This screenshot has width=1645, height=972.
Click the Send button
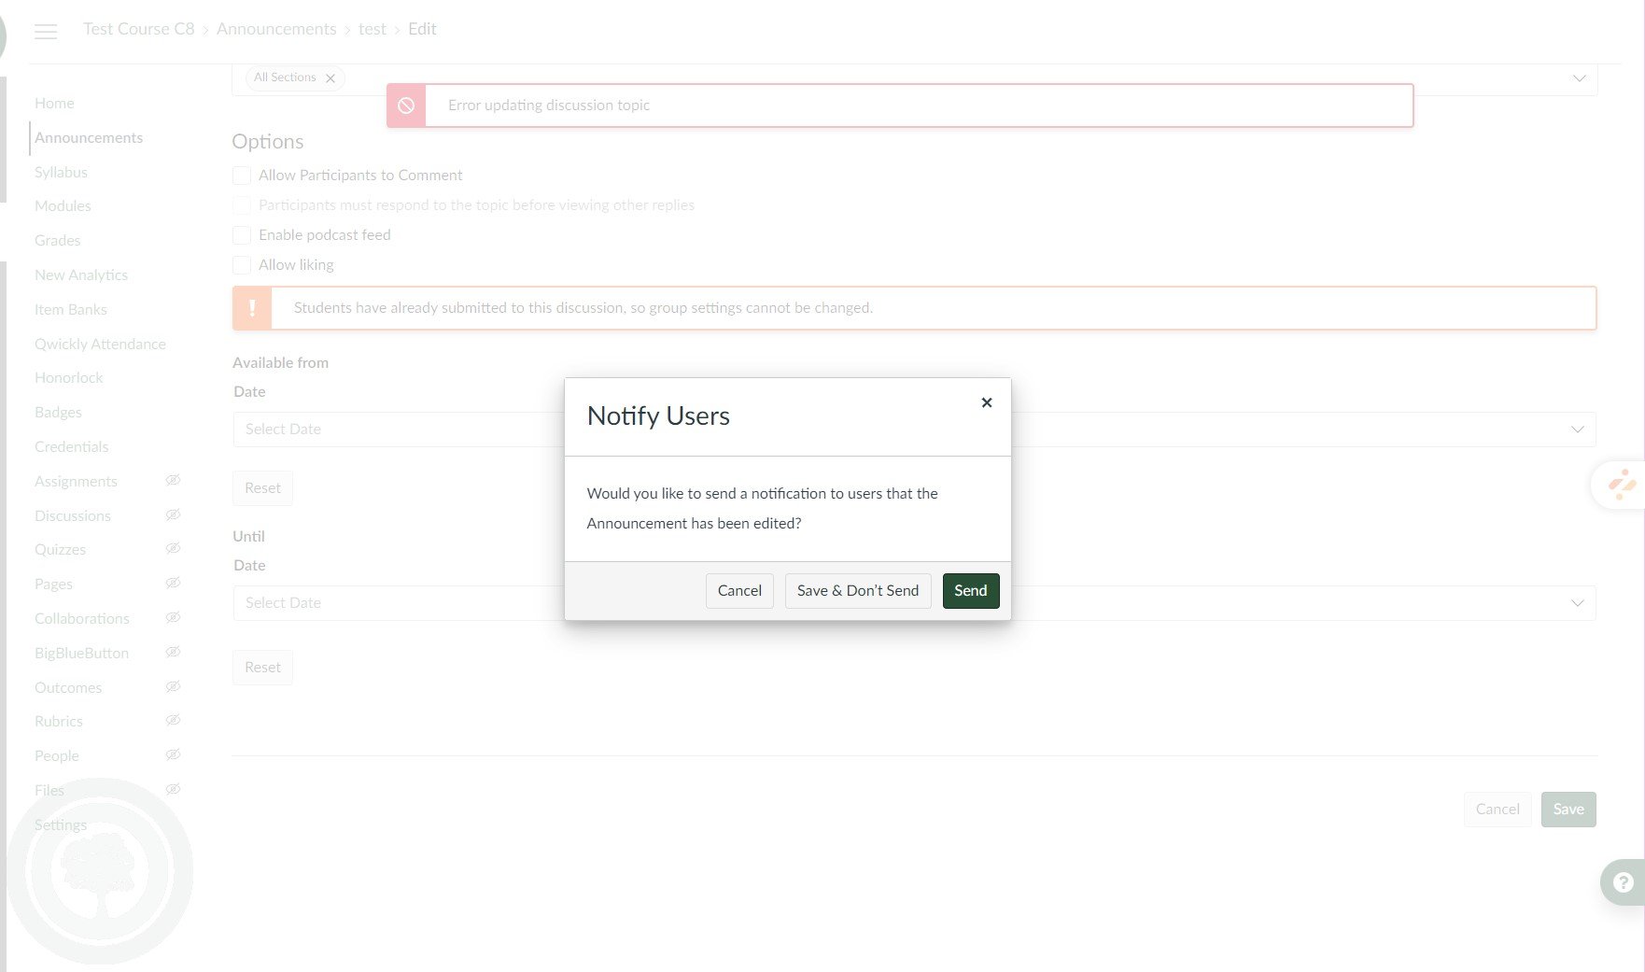(x=971, y=591)
